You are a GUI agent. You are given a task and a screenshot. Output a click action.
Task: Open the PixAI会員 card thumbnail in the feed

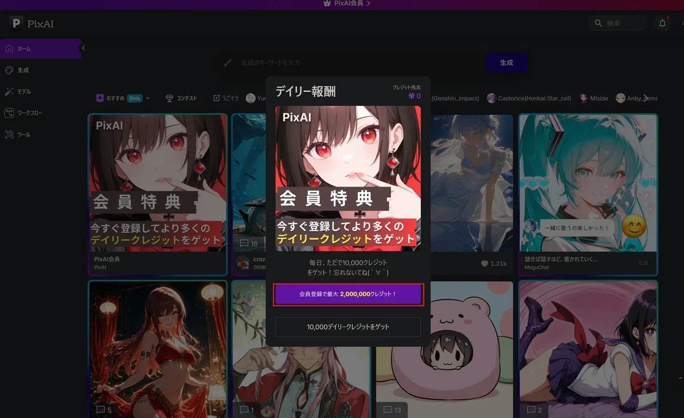[x=158, y=182]
